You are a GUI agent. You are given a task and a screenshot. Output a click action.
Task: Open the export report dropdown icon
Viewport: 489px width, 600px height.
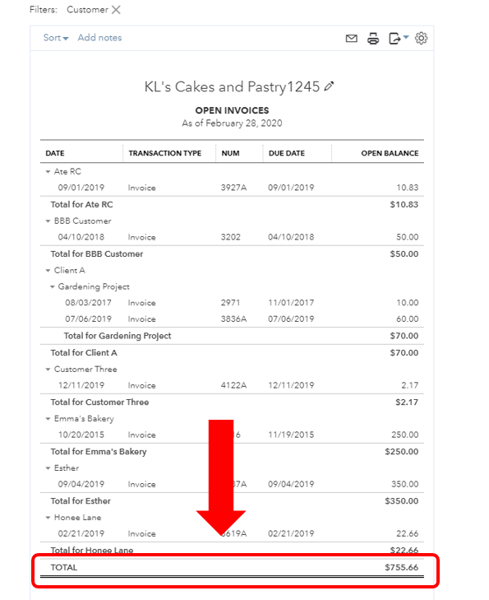[x=398, y=38]
